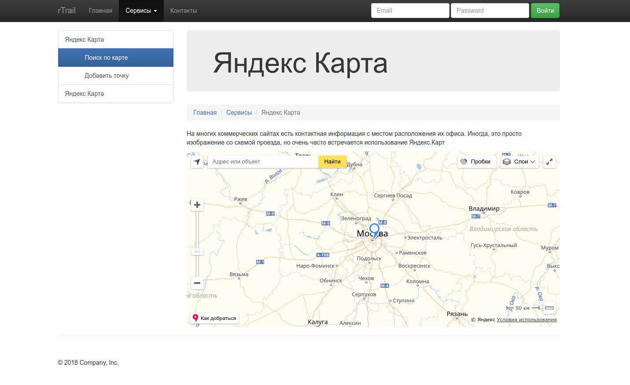630x385 pixels.
Task: Go to Главная in the navbar
Action: [100, 11]
